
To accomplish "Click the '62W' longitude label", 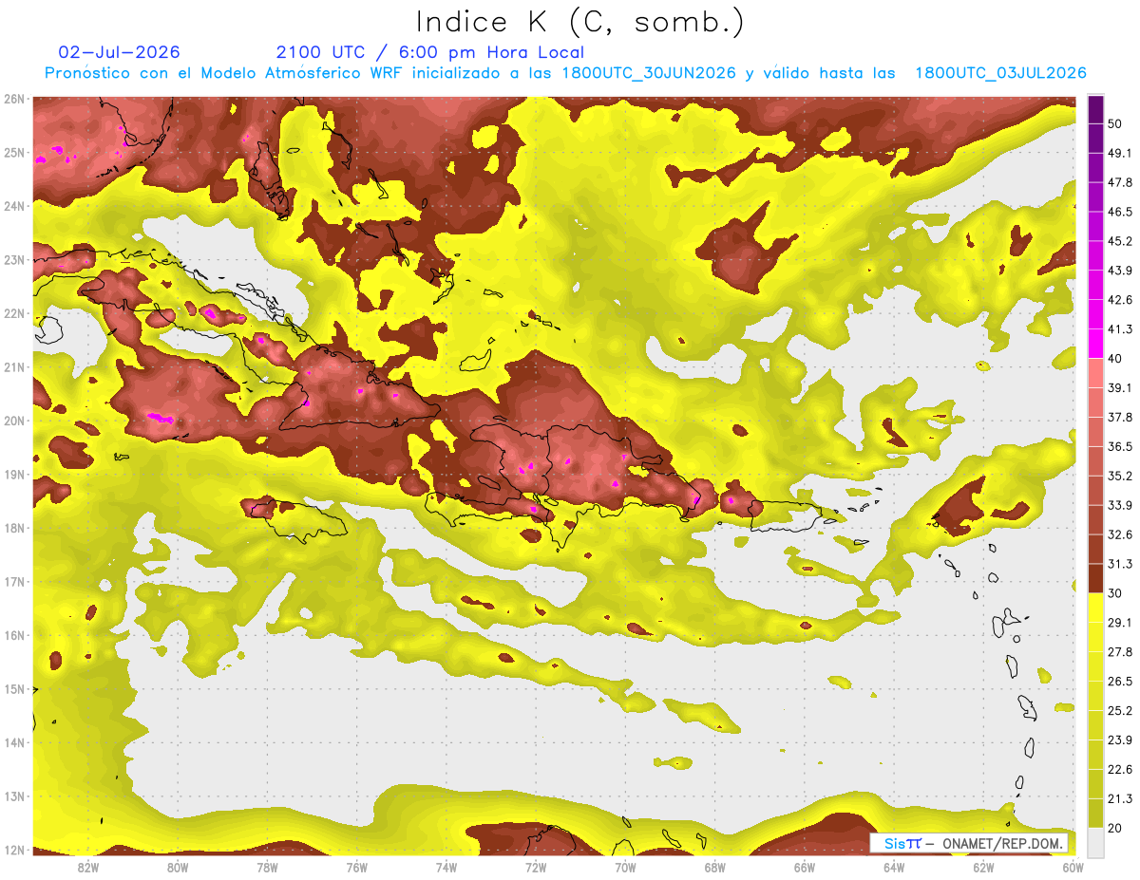I will coord(983,867).
